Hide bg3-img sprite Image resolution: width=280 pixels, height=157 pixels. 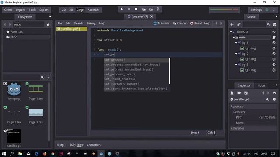[x=274, y=70]
